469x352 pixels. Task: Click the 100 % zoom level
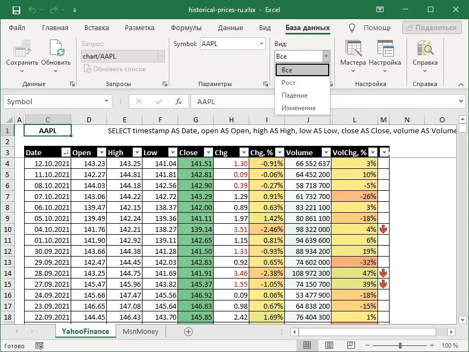click(x=450, y=346)
